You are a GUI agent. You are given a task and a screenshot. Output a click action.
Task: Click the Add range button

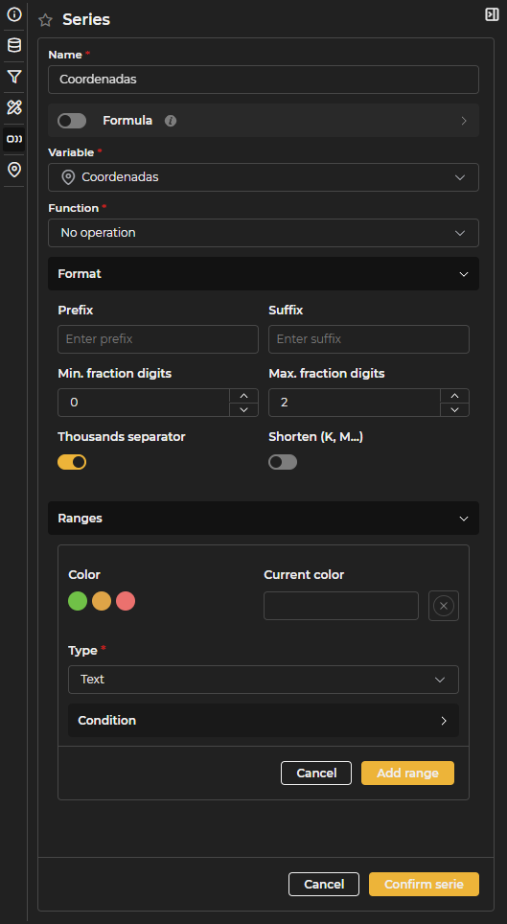click(x=407, y=774)
